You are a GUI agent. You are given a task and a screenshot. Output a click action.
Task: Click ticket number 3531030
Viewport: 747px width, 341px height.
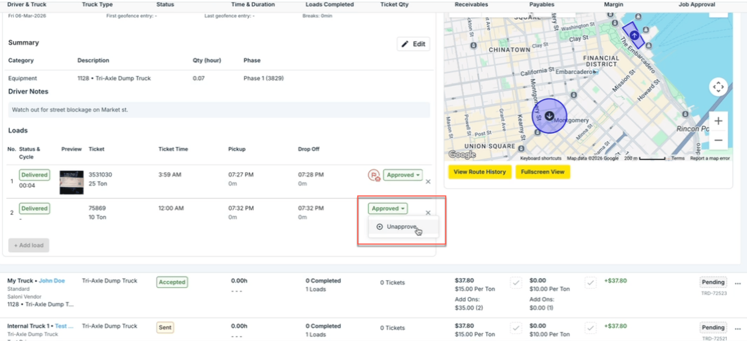click(x=100, y=175)
